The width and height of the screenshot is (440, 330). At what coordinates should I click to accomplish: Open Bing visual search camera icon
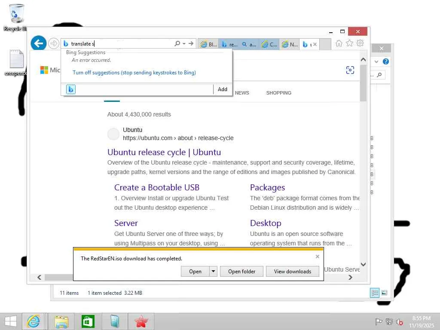(x=350, y=70)
